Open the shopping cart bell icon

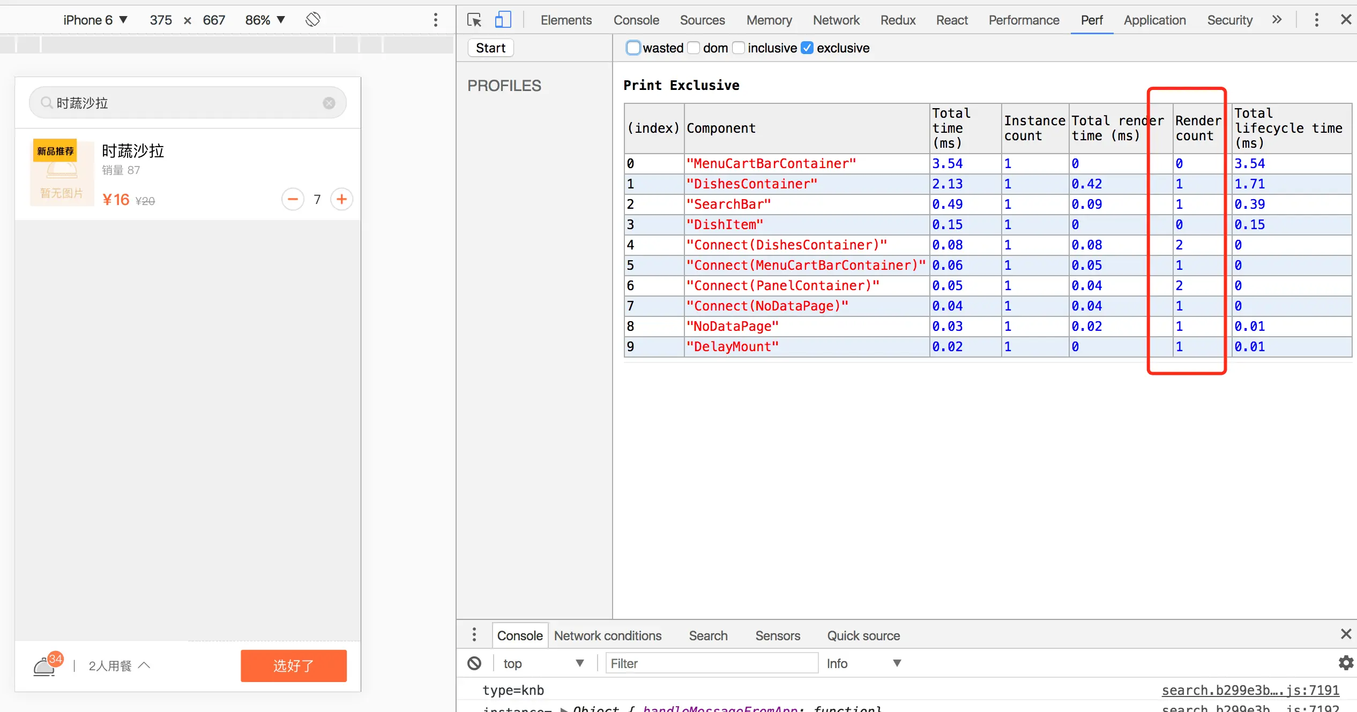pyautogui.click(x=45, y=666)
